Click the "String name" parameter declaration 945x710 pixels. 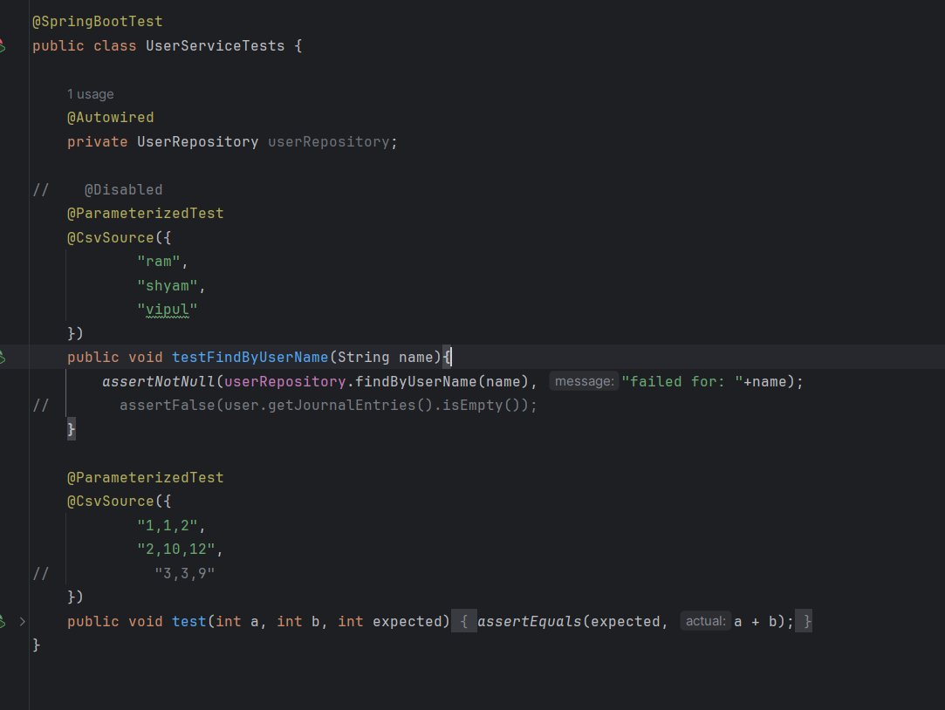point(385,357)
